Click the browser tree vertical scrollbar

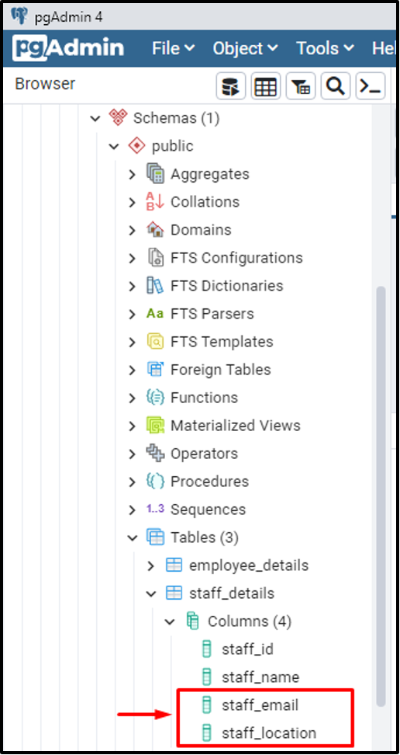[381, 496]
